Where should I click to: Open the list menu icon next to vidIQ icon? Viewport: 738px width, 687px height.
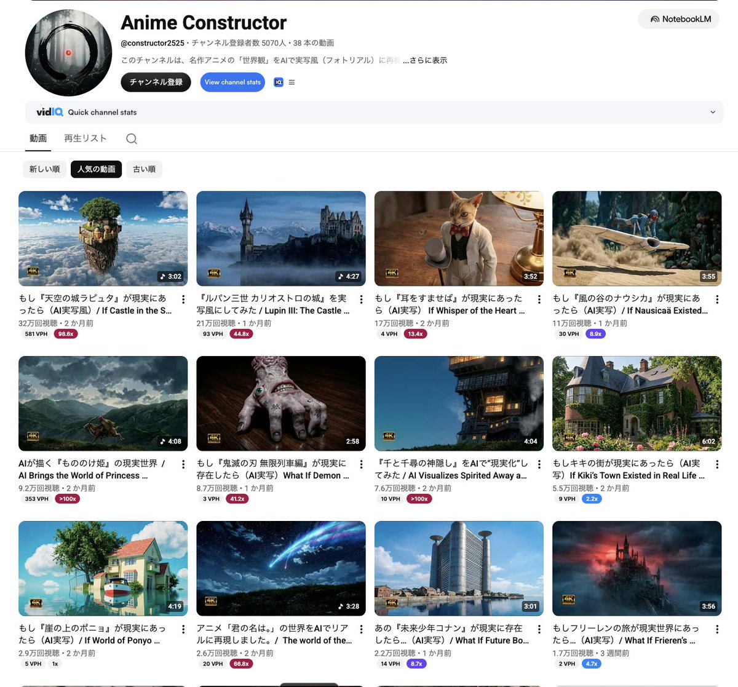pyautogui.click(x=292, y=82)
